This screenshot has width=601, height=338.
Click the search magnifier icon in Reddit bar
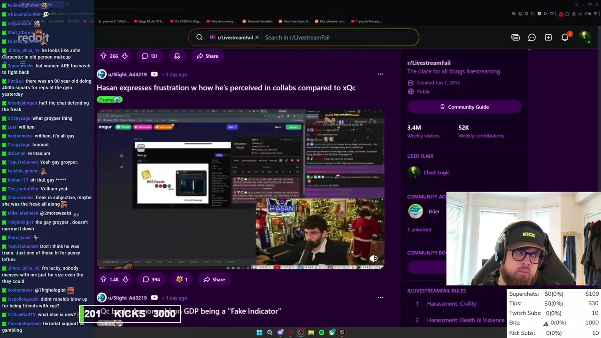click(x=200, y=37)
